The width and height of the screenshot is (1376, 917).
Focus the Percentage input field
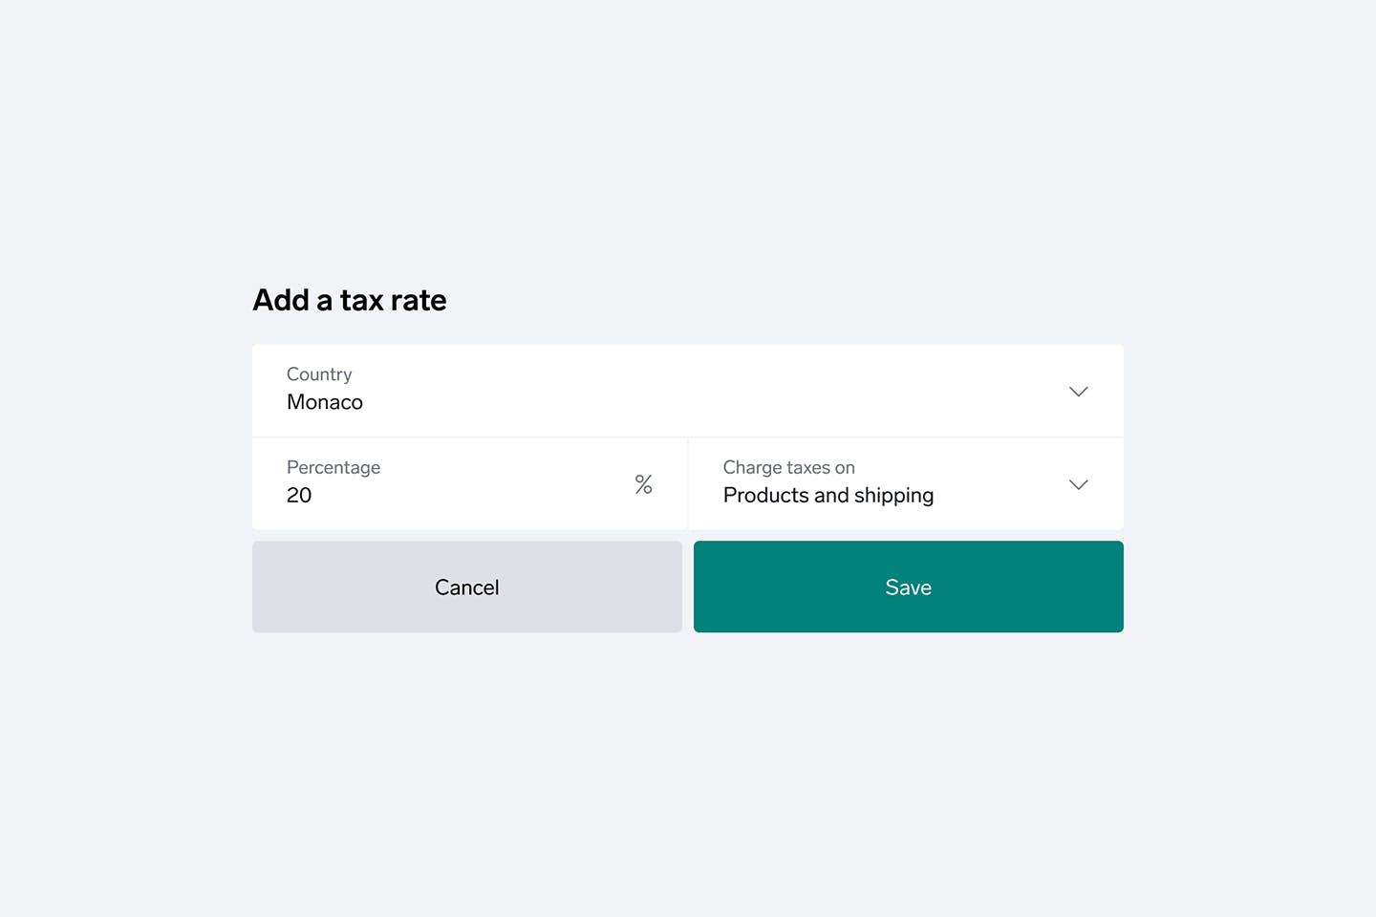click(469, 483)
